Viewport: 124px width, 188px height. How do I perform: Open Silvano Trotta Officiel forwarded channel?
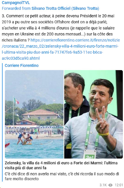pyautogui.click(x=65, y=9)
